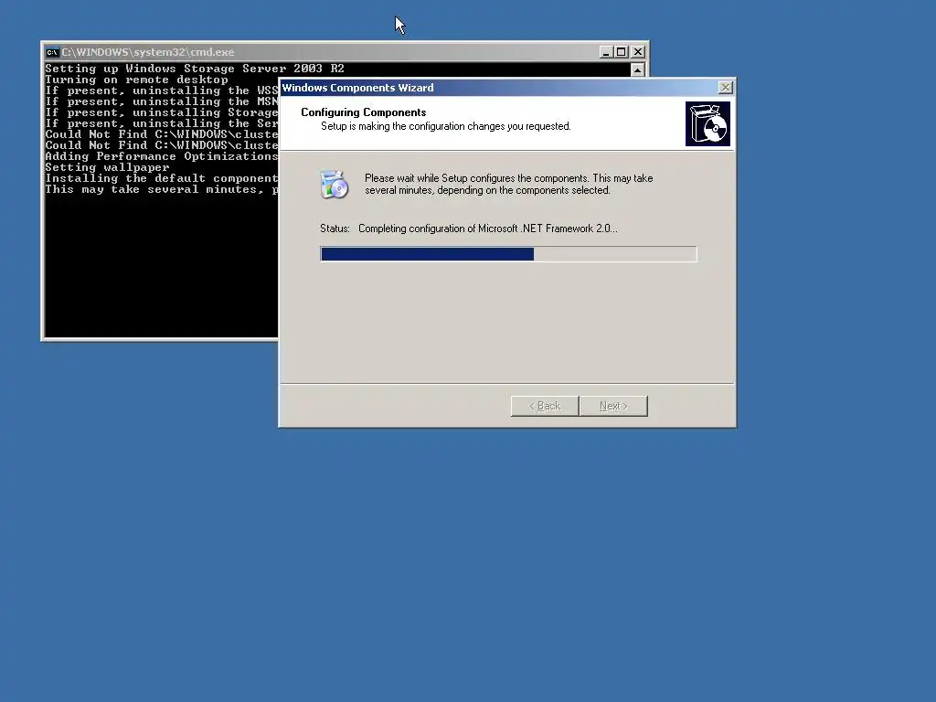Close the Windows Components Wizard dialog
The width and height of the screenshot is (936, 702).
click(x=725, y=88)
